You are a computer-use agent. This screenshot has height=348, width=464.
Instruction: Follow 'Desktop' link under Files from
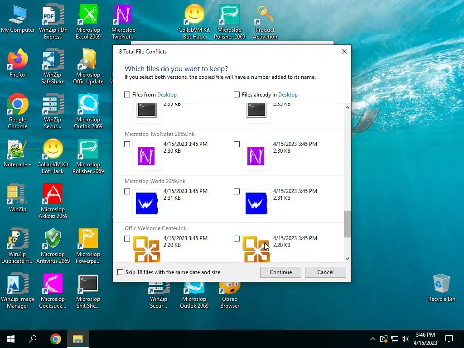point(167,95)
